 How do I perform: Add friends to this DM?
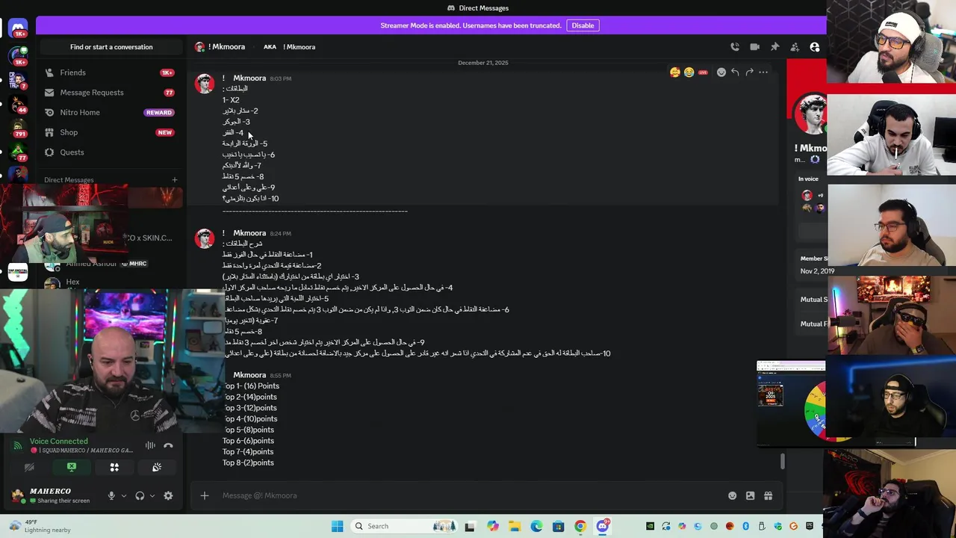tap(795, 47)
